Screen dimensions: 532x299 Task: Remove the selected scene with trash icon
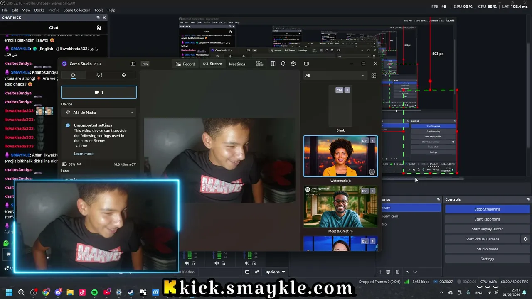point(388,272)
